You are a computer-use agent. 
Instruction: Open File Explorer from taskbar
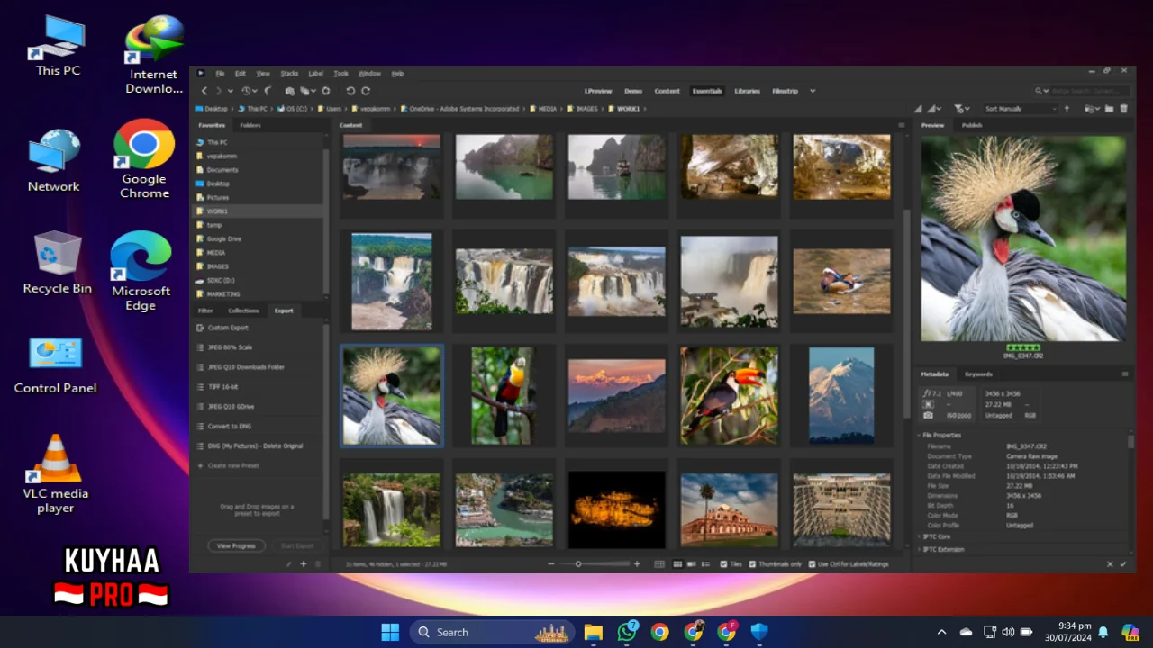point(593,632)
